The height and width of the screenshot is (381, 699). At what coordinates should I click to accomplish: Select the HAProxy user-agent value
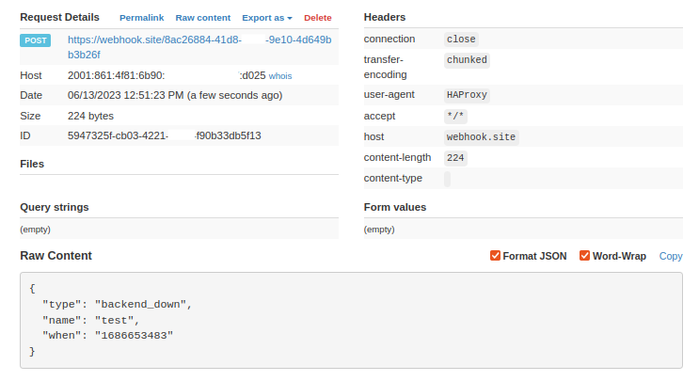tap(467, 95)
